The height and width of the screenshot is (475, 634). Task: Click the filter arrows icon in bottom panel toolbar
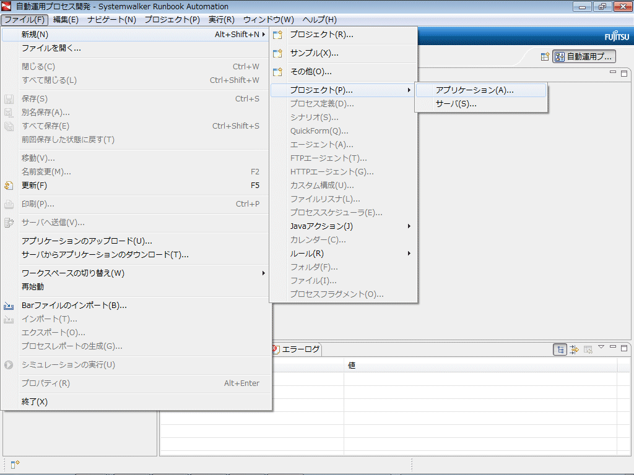click(x=574, y=350)
